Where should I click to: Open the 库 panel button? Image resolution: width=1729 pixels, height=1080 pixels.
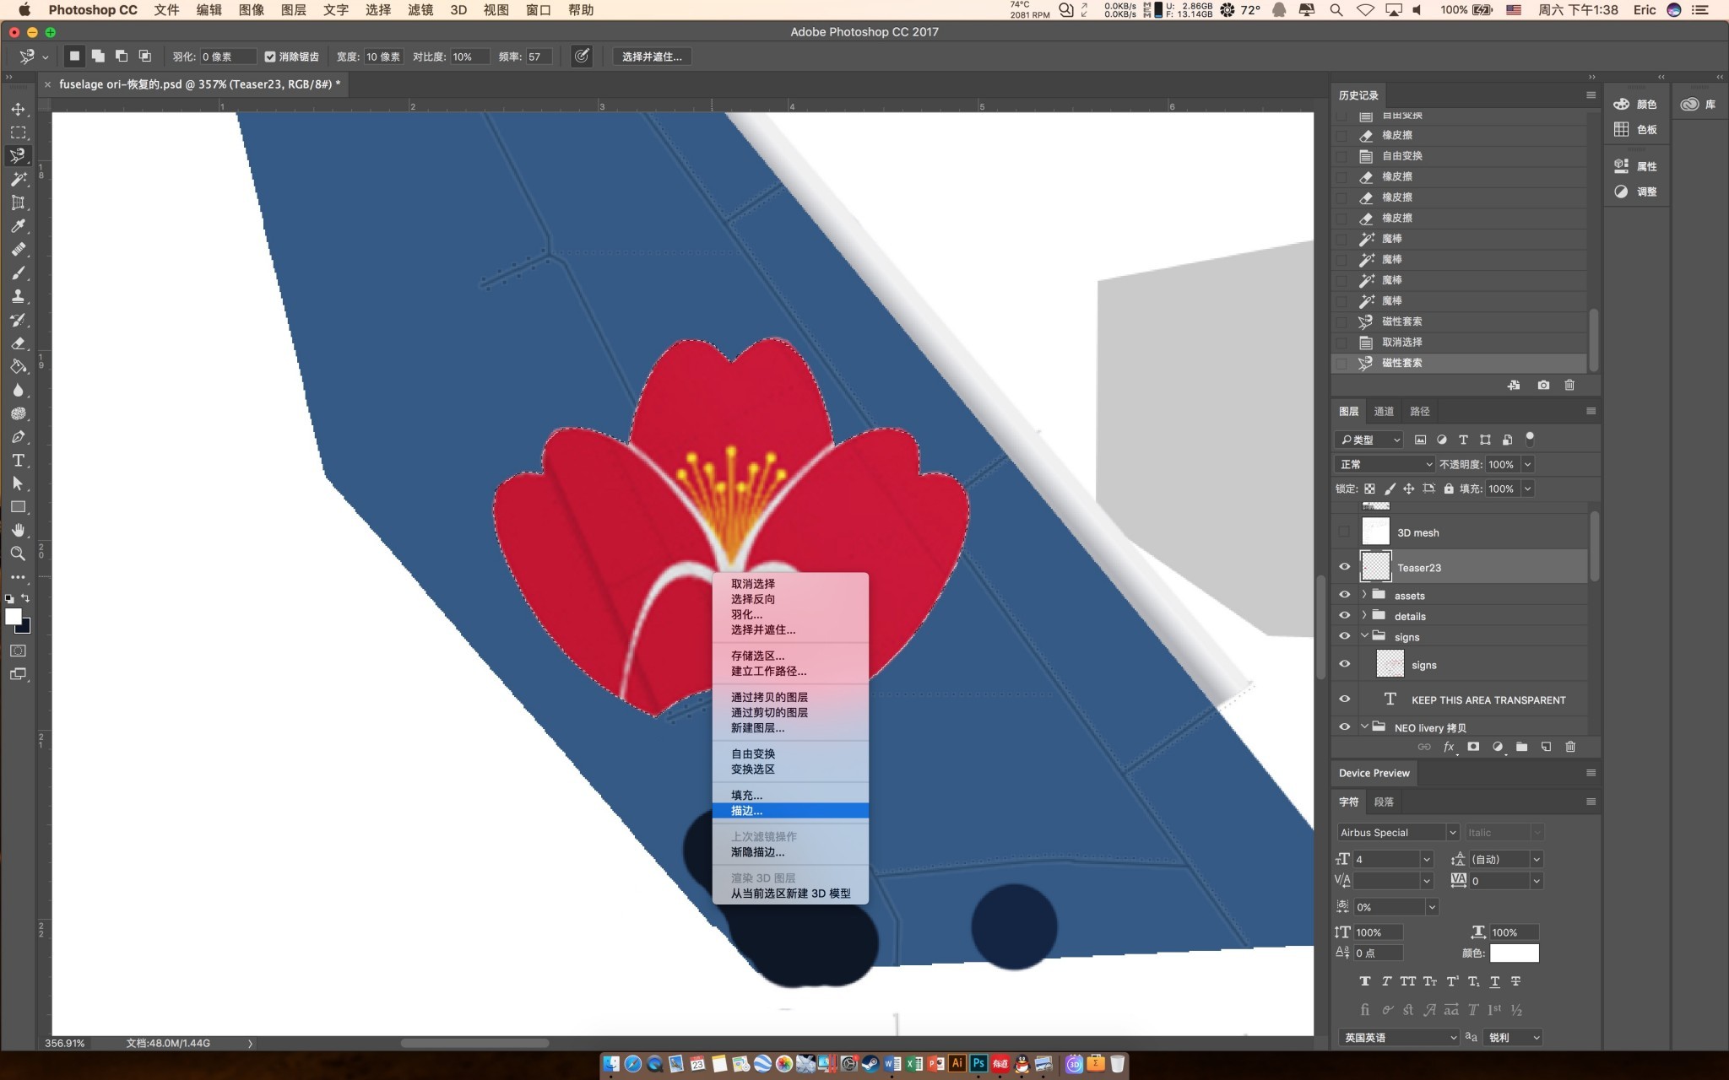tap(1699, 104)
